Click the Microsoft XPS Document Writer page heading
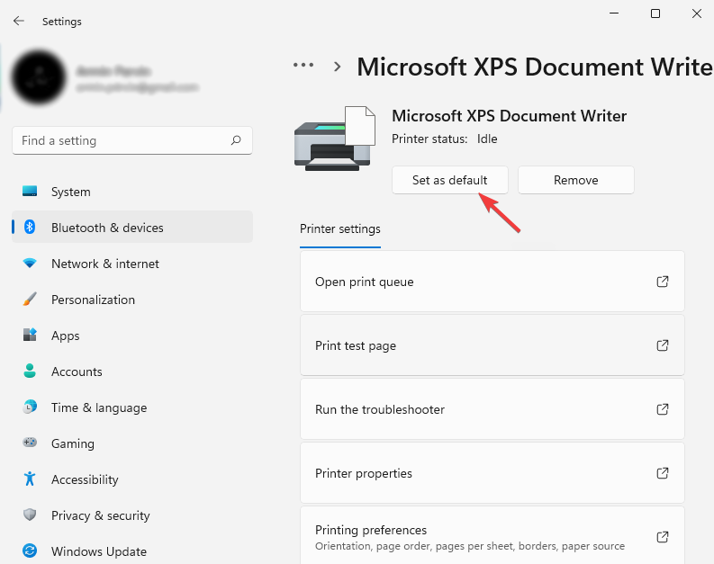The height and width of the screenshot is (564, 714). point(535,67)
